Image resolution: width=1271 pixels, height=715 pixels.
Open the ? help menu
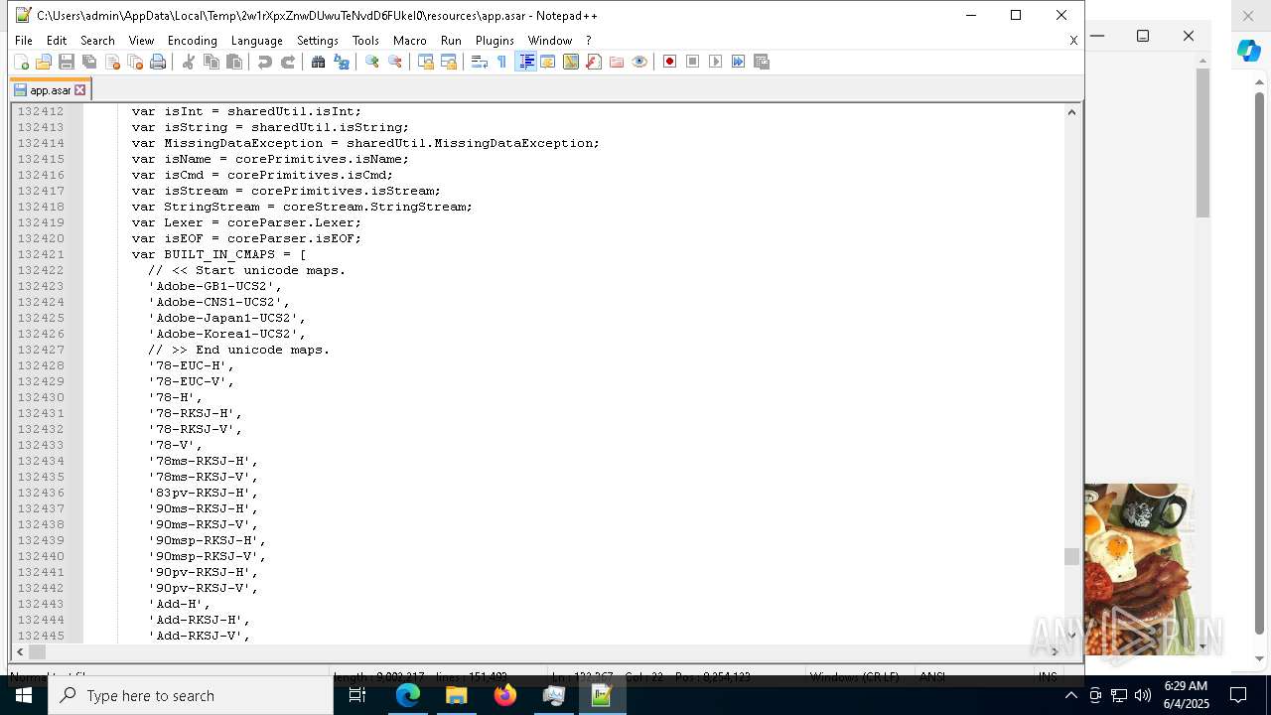pyautogui.click(x=588, y=41)
